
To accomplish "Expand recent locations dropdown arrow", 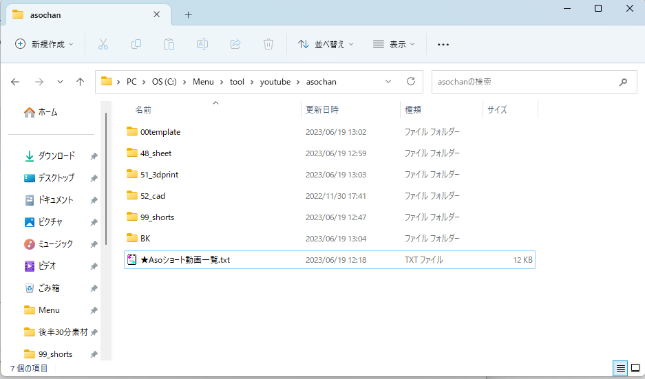I will point(60,82).
